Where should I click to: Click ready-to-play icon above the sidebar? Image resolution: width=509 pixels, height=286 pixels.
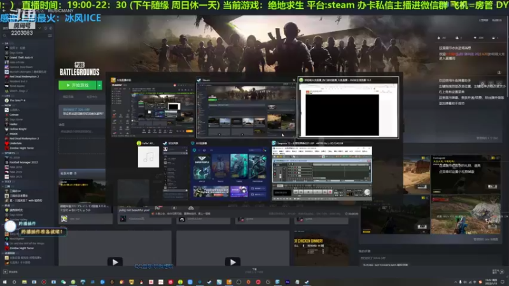(x=51, y=28)
